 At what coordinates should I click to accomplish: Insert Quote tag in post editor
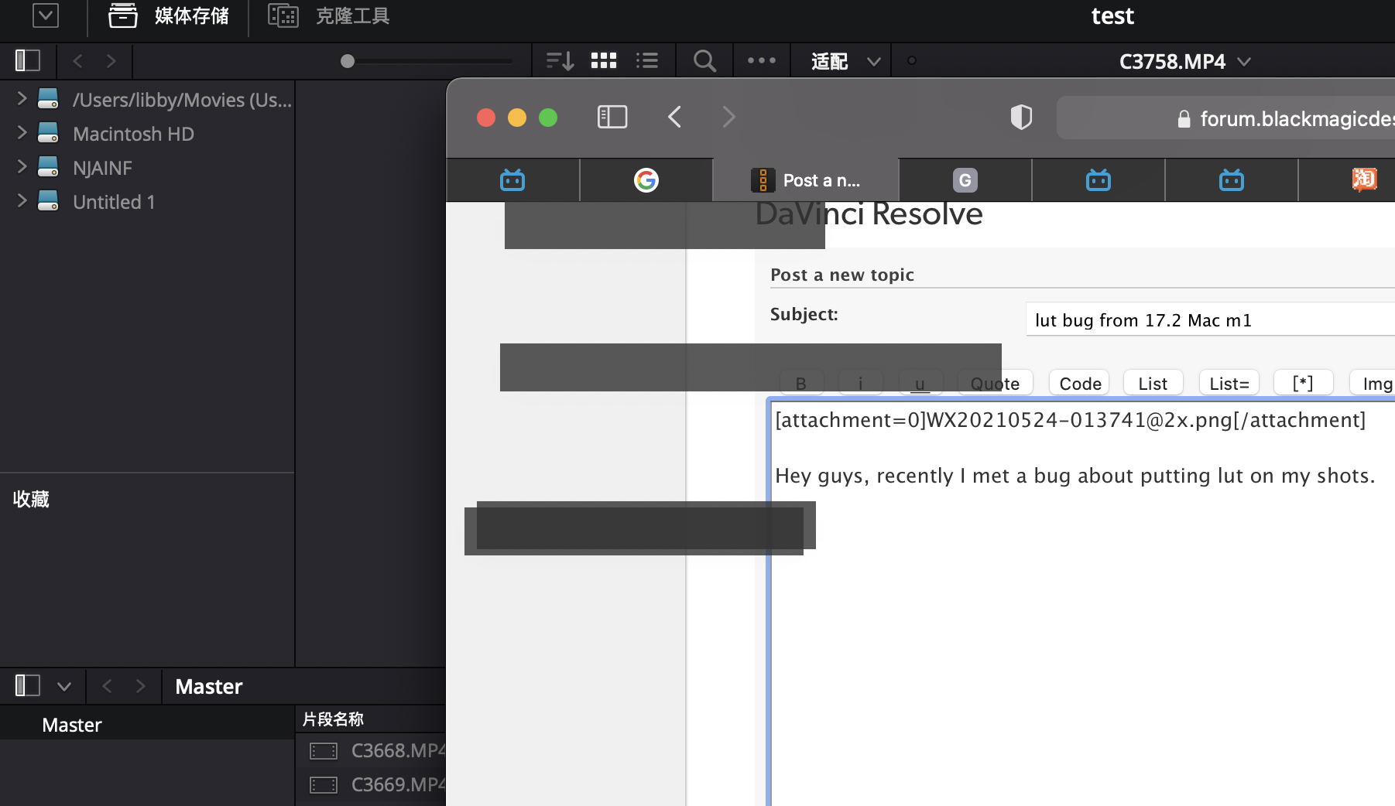[995, 384]
